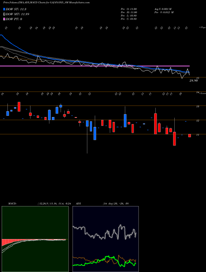Click the 'Pre V: 0.012 M' volume text
The width and height of the screenshot is (206, 272).
click(164, 12)
